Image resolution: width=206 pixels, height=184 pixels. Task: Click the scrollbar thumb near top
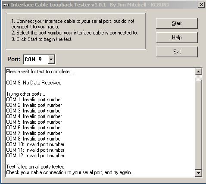(199, 77)
